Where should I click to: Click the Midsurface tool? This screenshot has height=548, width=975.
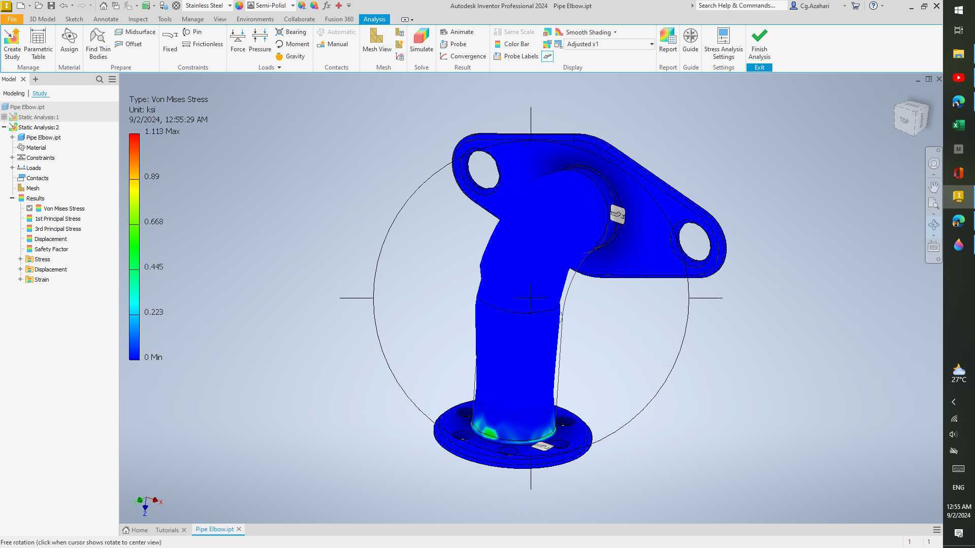pyautogui.click(x=135, y=31)
